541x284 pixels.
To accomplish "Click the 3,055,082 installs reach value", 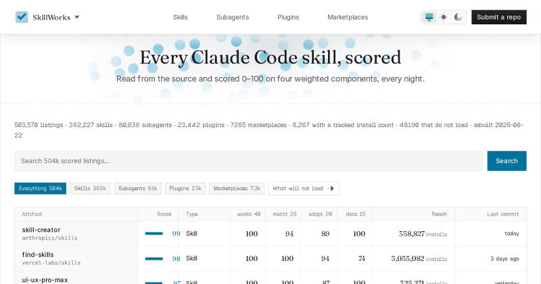I will [419, 258].
